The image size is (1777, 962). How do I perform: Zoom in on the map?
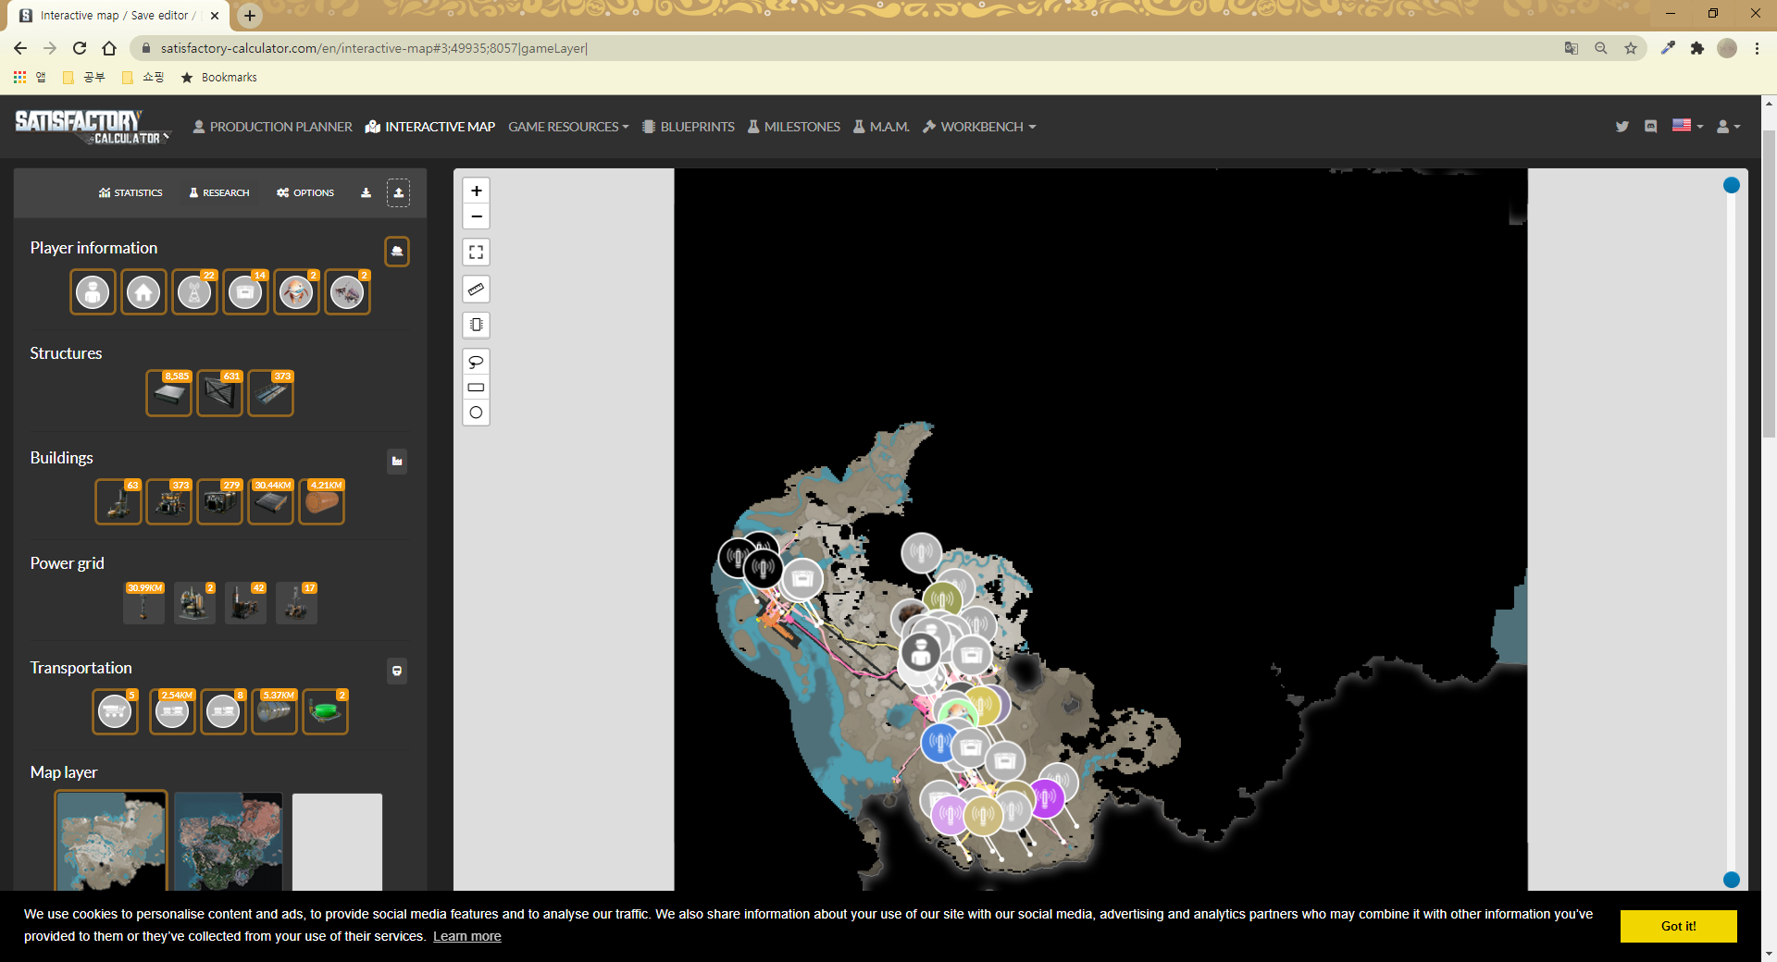coord(476,191)
